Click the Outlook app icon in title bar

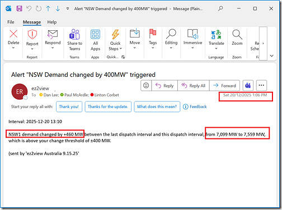point(8,8)
